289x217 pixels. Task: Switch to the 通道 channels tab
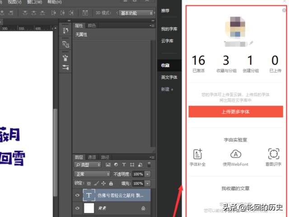[x=92, y=157]
